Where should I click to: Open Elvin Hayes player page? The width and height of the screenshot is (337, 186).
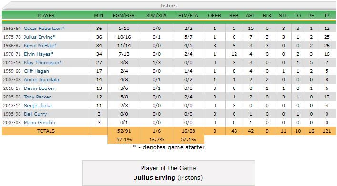point(37,54)
